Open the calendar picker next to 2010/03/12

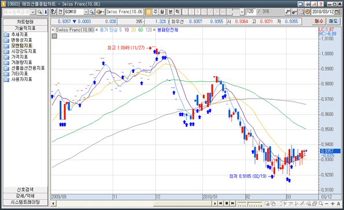336,12
